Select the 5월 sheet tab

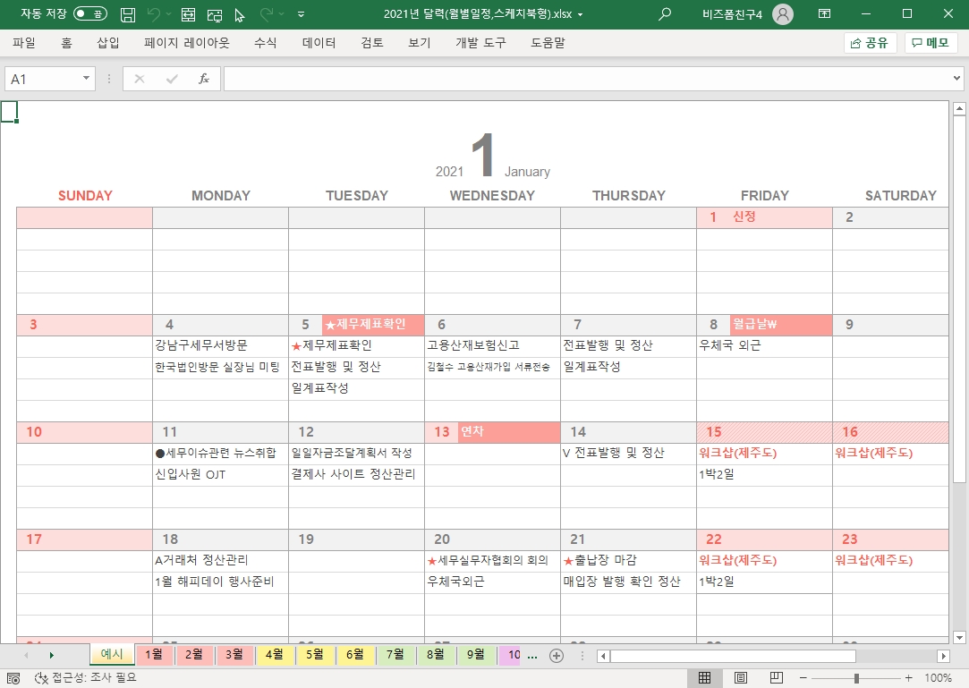click(315, 654)
